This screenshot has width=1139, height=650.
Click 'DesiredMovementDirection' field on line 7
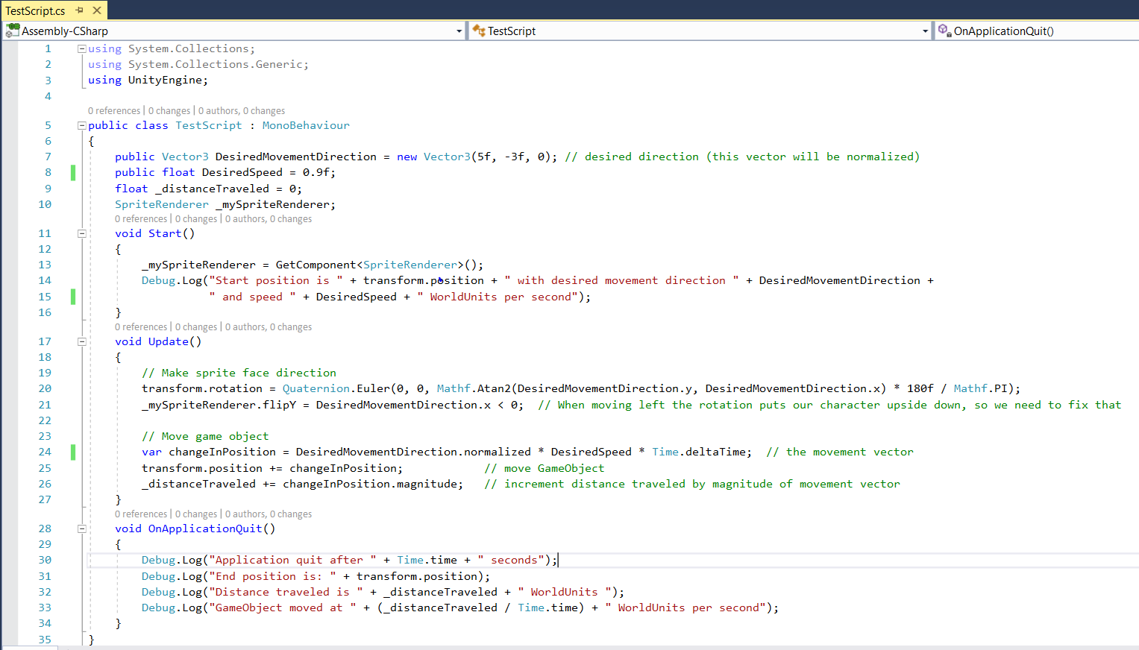pyautogui.click(x=296, y=157)
